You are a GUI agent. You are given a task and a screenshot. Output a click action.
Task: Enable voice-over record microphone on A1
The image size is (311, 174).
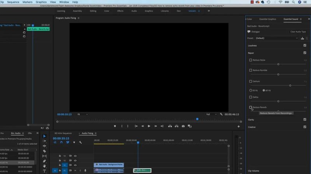click(85, 171)
